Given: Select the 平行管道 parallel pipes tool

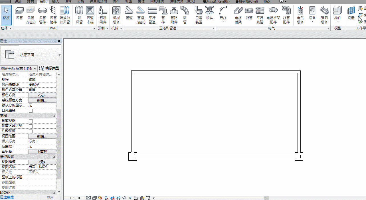Looking at the screenshot, I should click(152, 15).
